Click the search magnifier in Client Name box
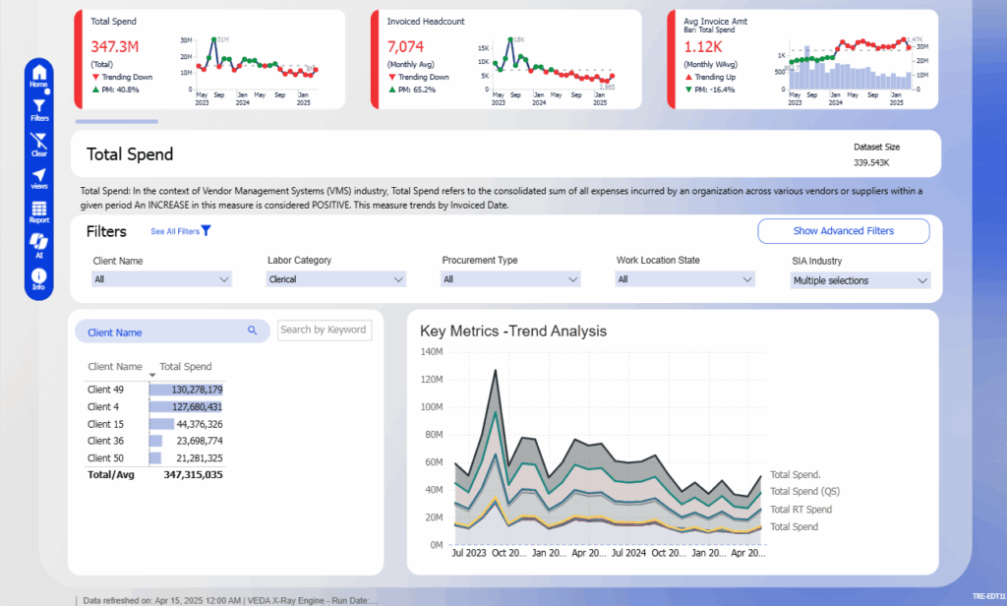Screen dimensions: 1007x606 [252, 332]
